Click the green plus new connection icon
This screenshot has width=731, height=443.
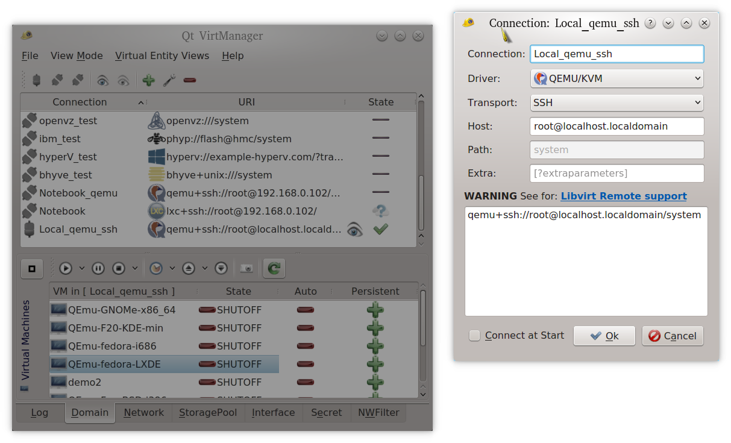[x=148, y=80]
